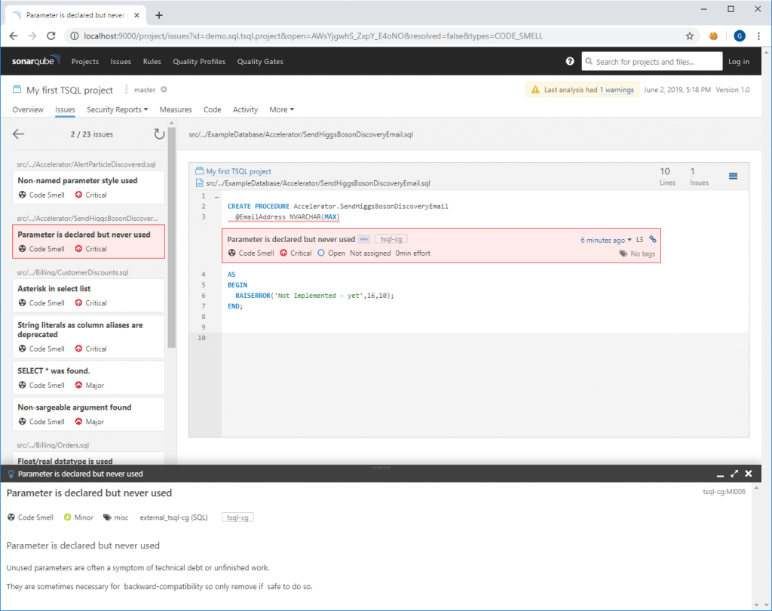Expand the More menu in the project navigation
Screen dimensions: 772x611
pos(280,109)
